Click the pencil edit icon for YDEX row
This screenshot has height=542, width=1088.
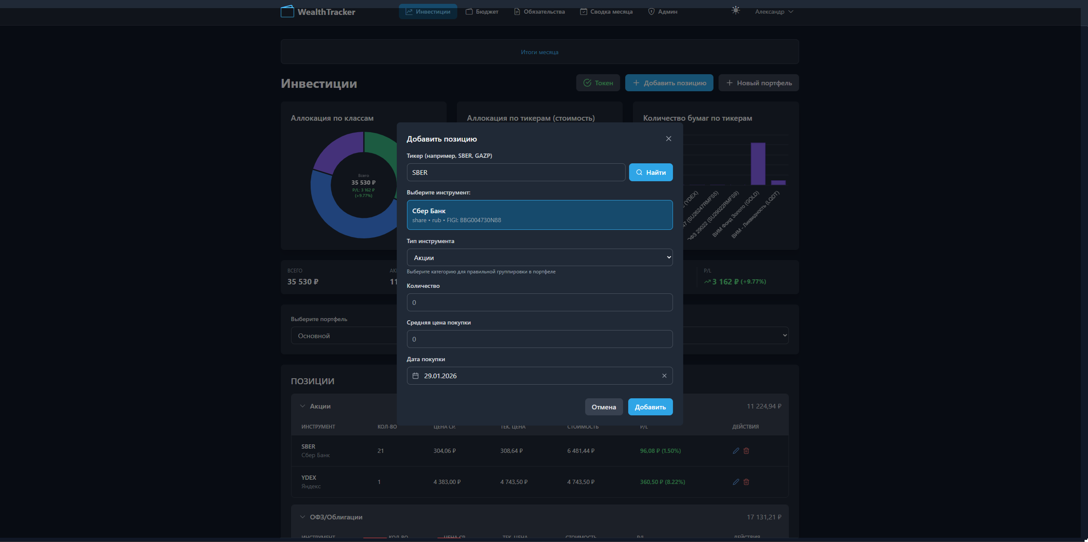click(x=736, y=482)
